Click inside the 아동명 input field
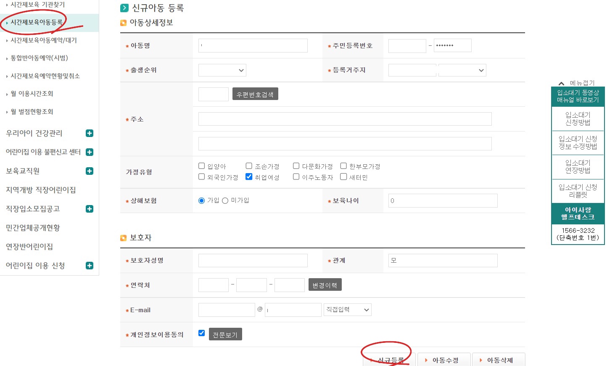Viewport: 615px width, 366px height. (x=253, y=45)
